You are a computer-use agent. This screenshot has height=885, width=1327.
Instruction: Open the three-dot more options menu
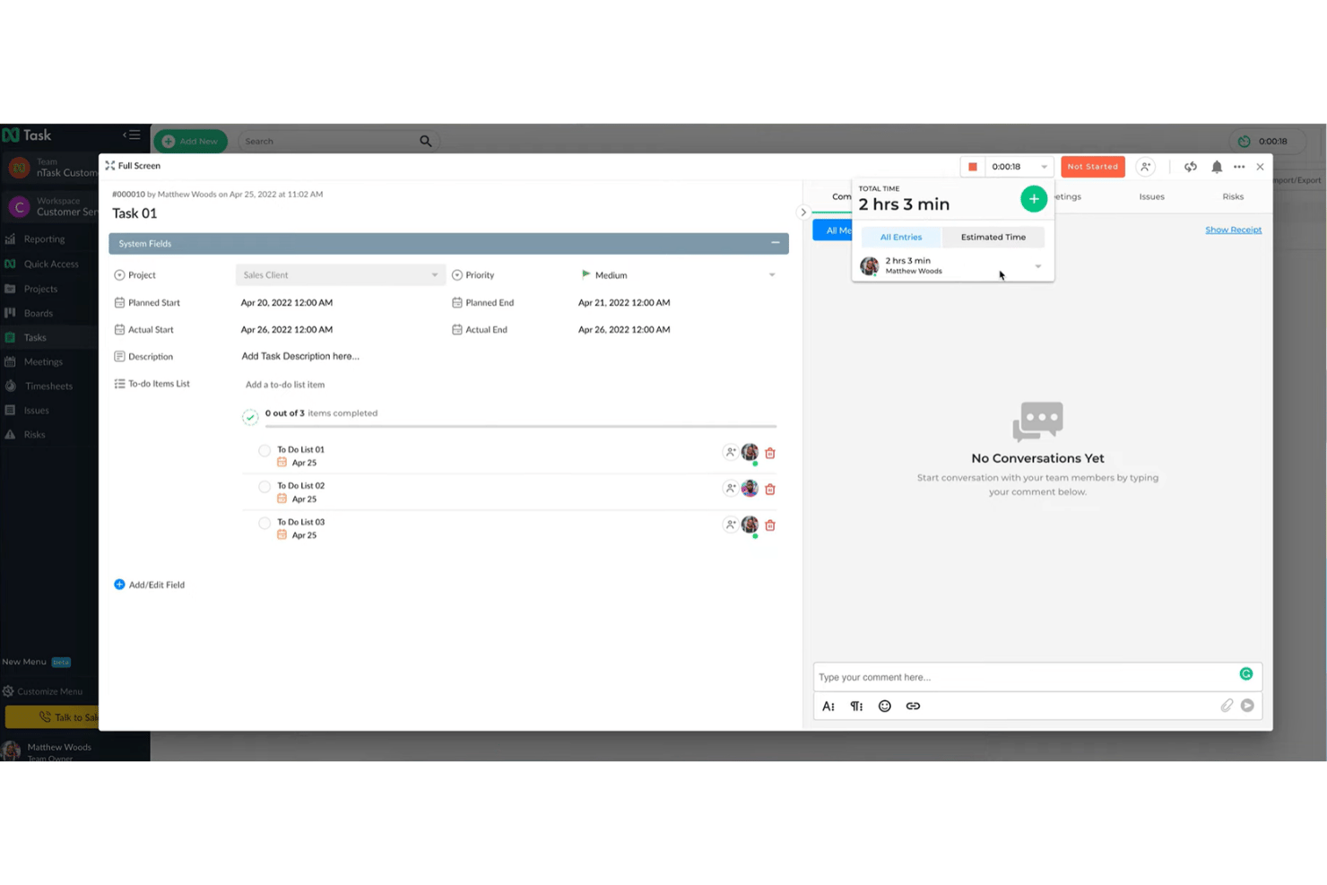pos(1239,167)
